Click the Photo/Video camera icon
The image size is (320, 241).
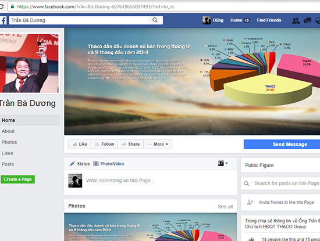click(x=96, y=163)
